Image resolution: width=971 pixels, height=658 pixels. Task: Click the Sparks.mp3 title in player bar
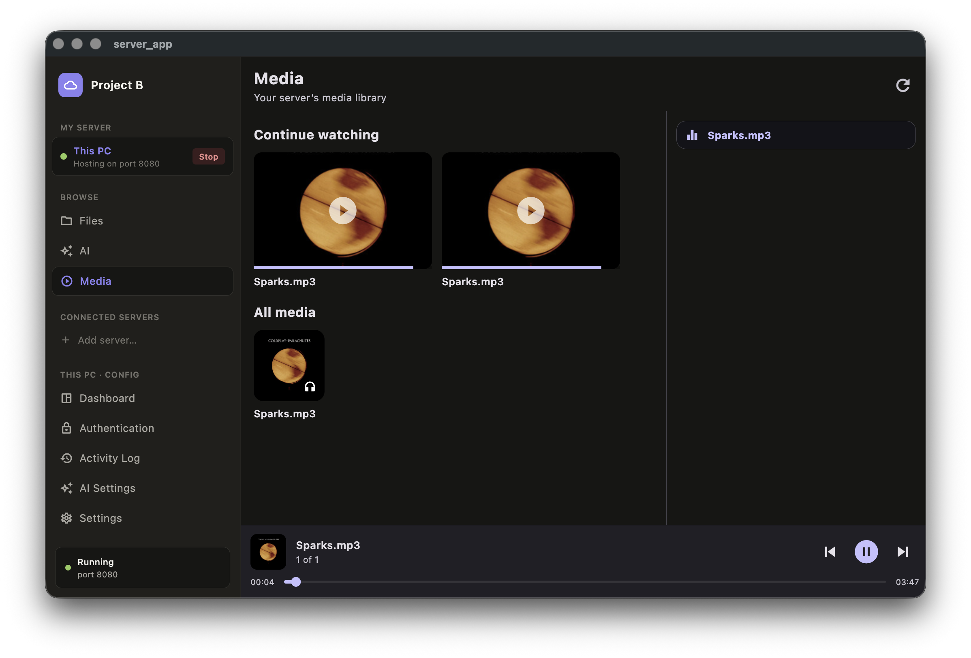327,545
